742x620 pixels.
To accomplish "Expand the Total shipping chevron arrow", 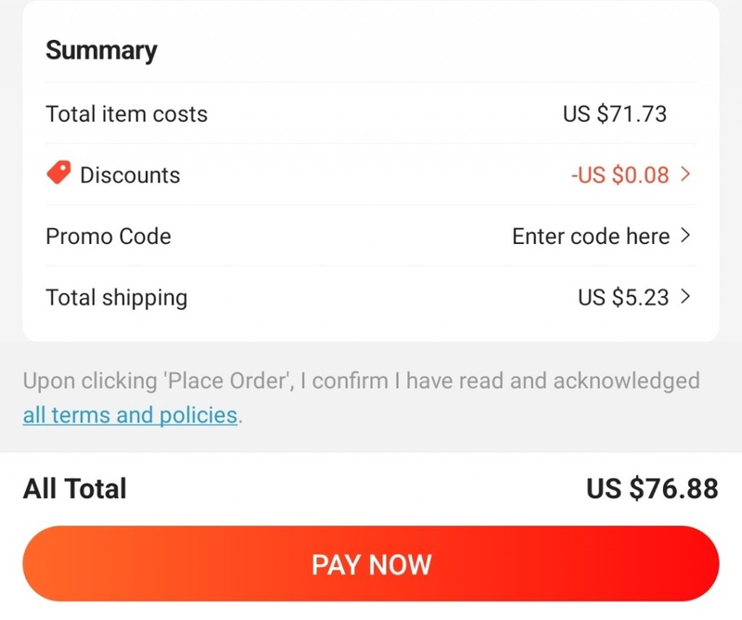I will pos(685,297).
